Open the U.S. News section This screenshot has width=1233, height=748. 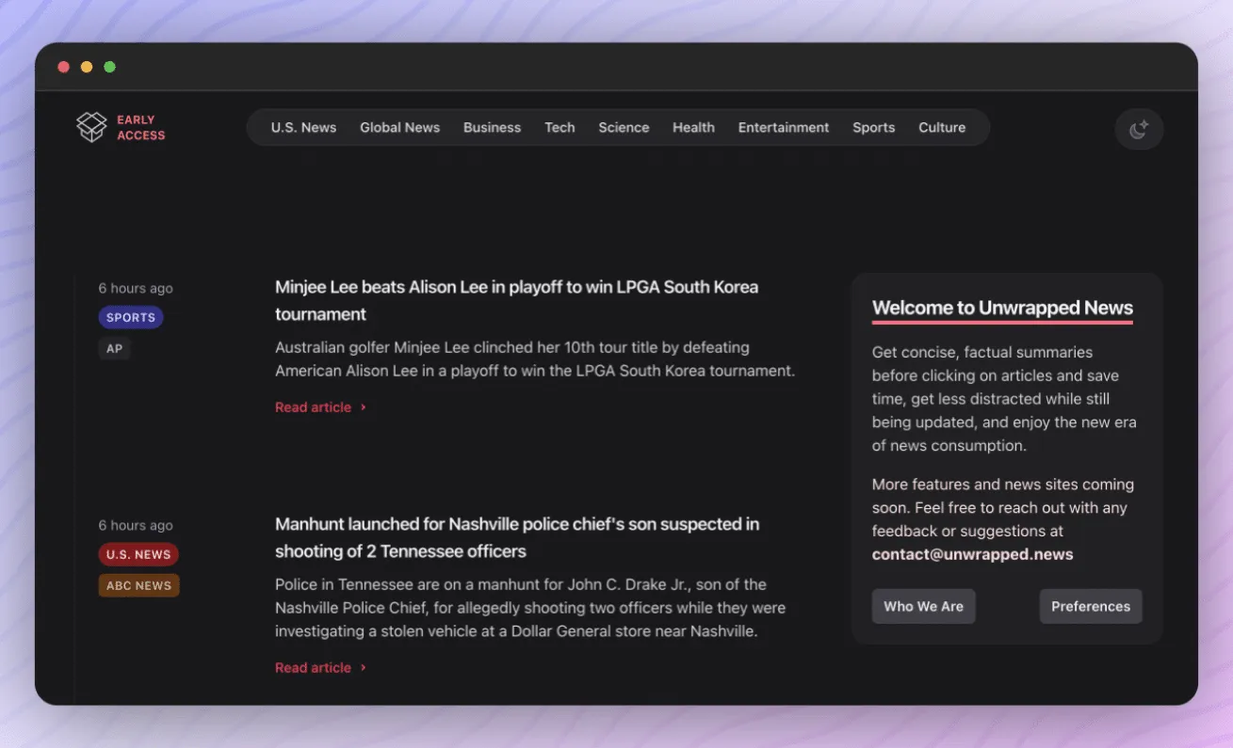pyautogui.click(x=303, y=128)
